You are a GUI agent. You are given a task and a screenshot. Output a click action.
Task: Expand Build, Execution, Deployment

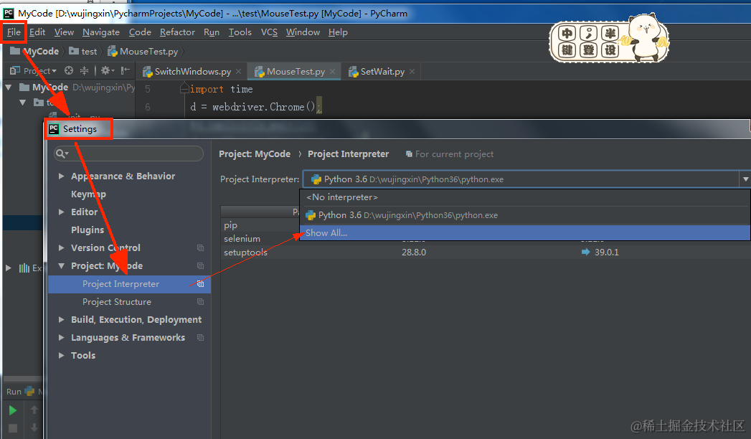[61, 320]
